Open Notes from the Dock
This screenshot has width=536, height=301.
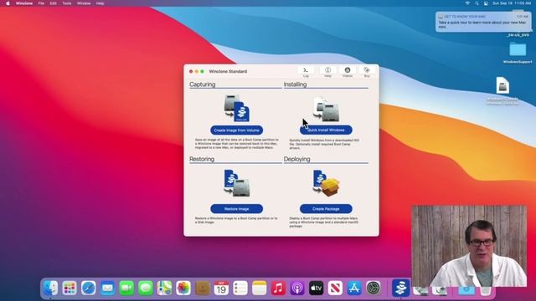point(259,288)
